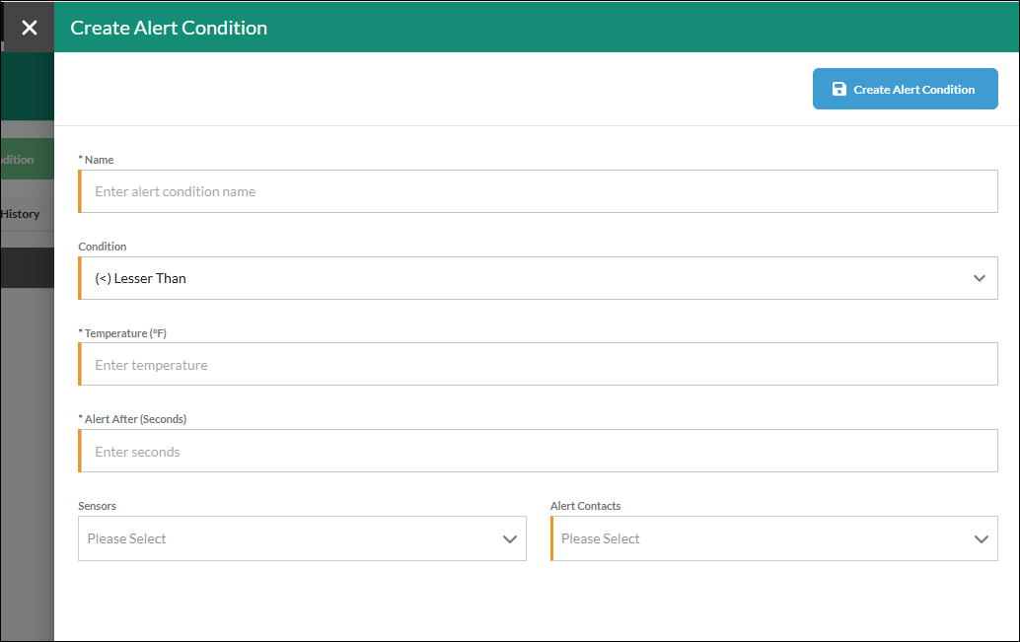Click the Alert After (Seconds) label
The image size is (1020, 642).
(x=133, y=419)
